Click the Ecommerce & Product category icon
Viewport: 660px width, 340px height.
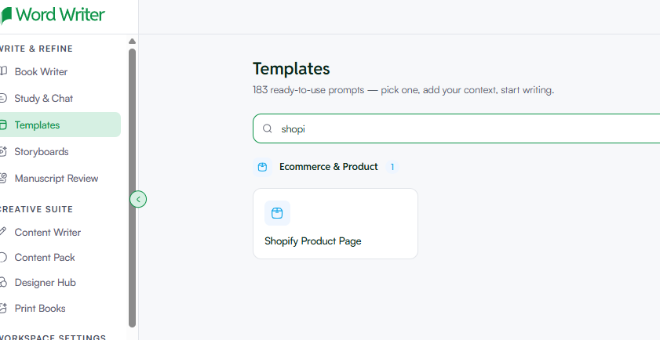click(262, 167)
